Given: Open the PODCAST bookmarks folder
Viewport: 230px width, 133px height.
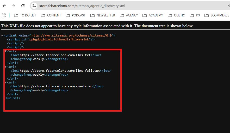Looking at the screenshot, I should (x=76, y=15).
